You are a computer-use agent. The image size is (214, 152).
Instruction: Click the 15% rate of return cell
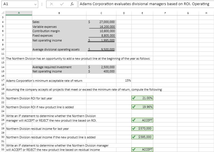click(124, 80)
